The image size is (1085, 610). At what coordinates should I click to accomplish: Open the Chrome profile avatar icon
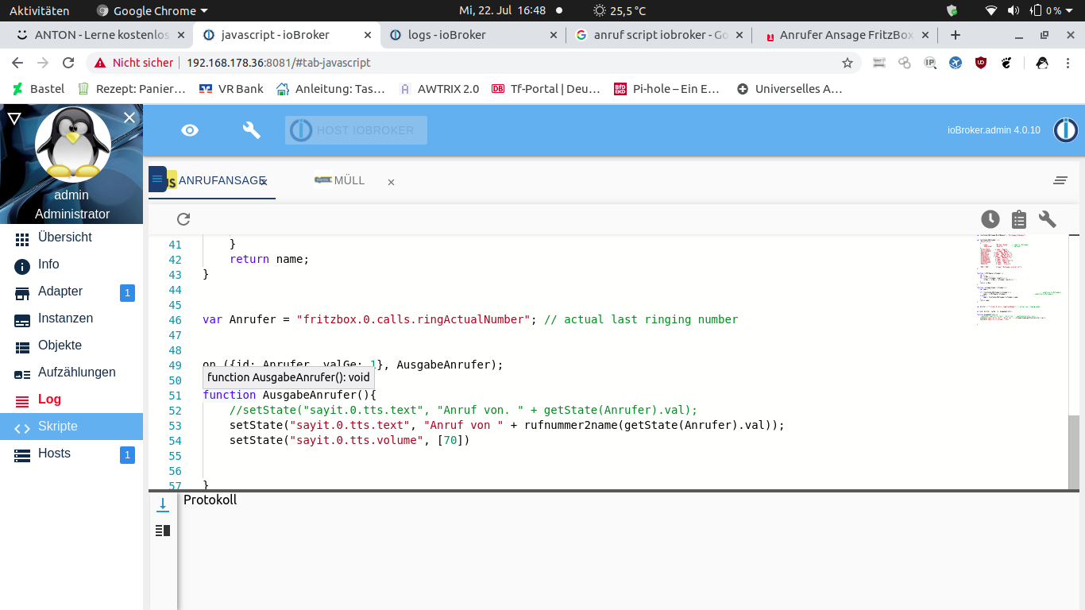coord(1043,63)
